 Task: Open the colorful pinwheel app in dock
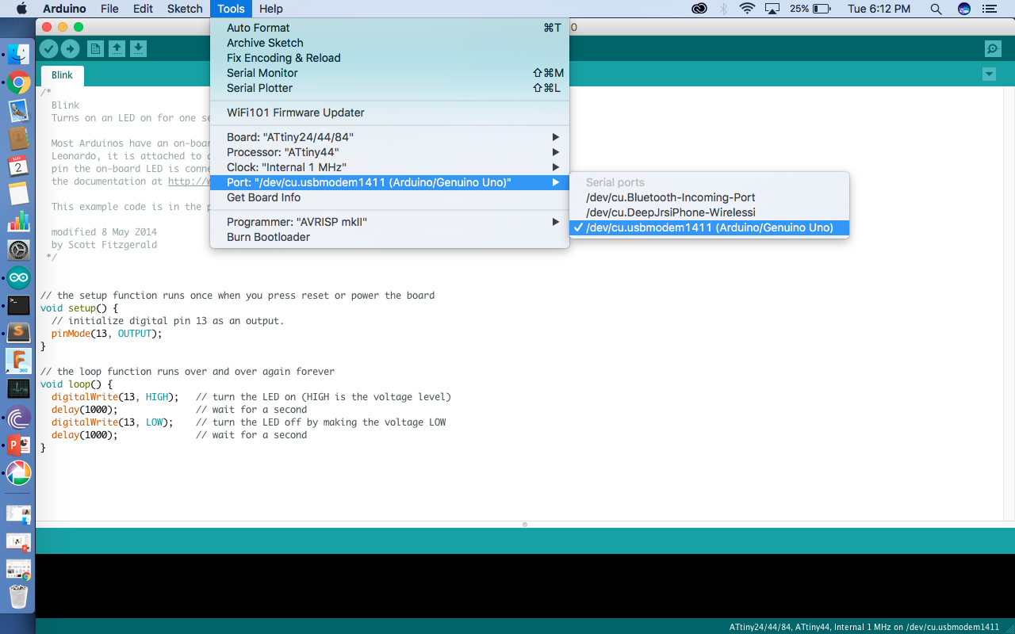tap(18, 473)
